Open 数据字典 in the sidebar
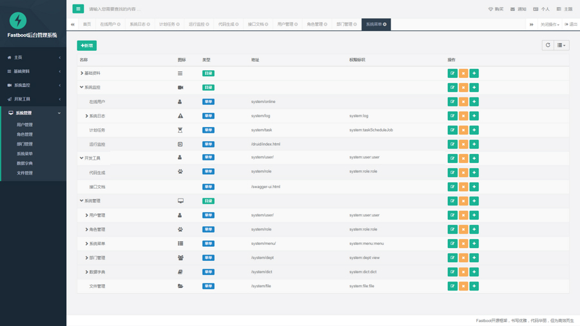The image size is (580, 326). pyautogui.click(x=24, y=164)
